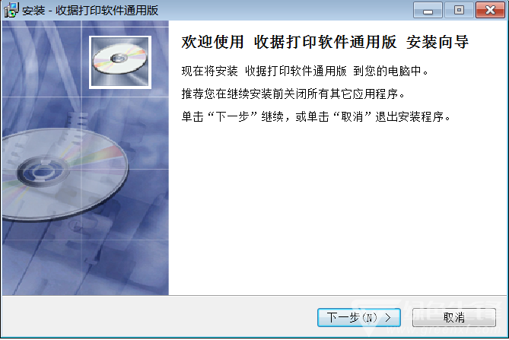Viewport: 509px width, 340px height.
Task: Minimize the installer window
Action: click(x=428, y=11)
